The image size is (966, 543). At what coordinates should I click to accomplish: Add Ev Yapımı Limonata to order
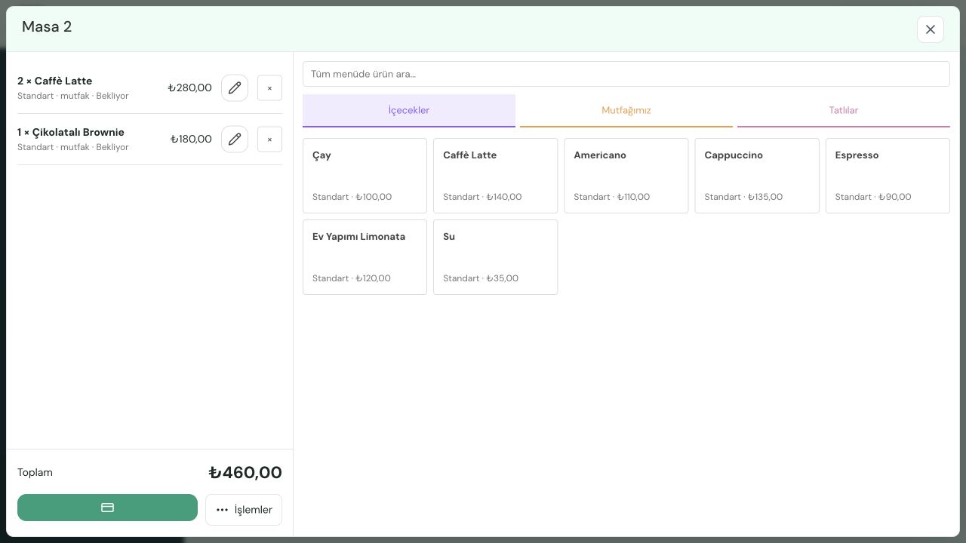point(365,257)
